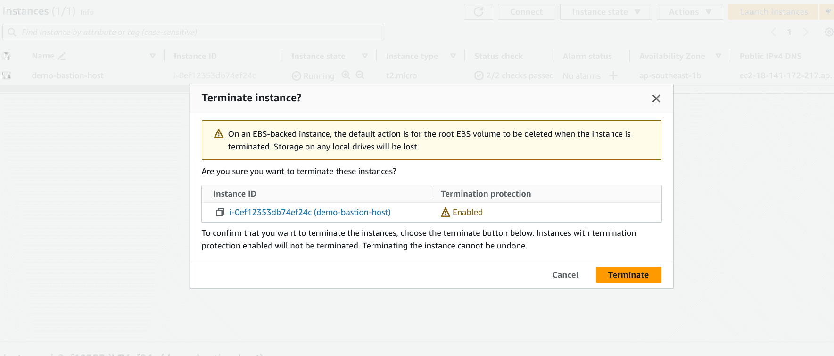This screenshot has width=834, height=356.
Task: Go to next page arrow
Action: [x=806, y=32]
